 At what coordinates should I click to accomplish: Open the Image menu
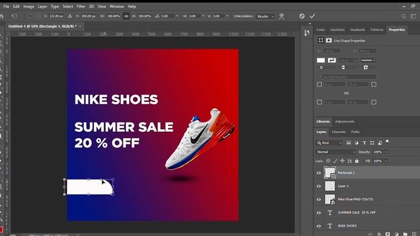[x=29, y=7]
